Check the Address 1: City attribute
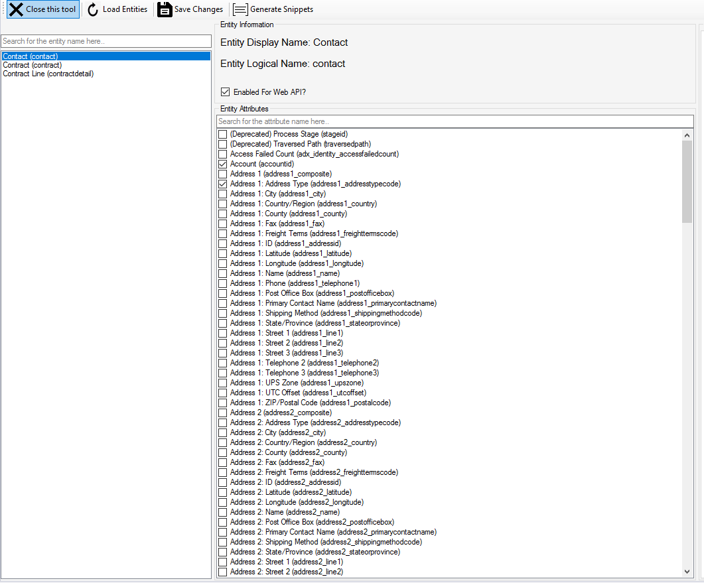The width and height of the screenshot is (704, 583). pos(223,194)
